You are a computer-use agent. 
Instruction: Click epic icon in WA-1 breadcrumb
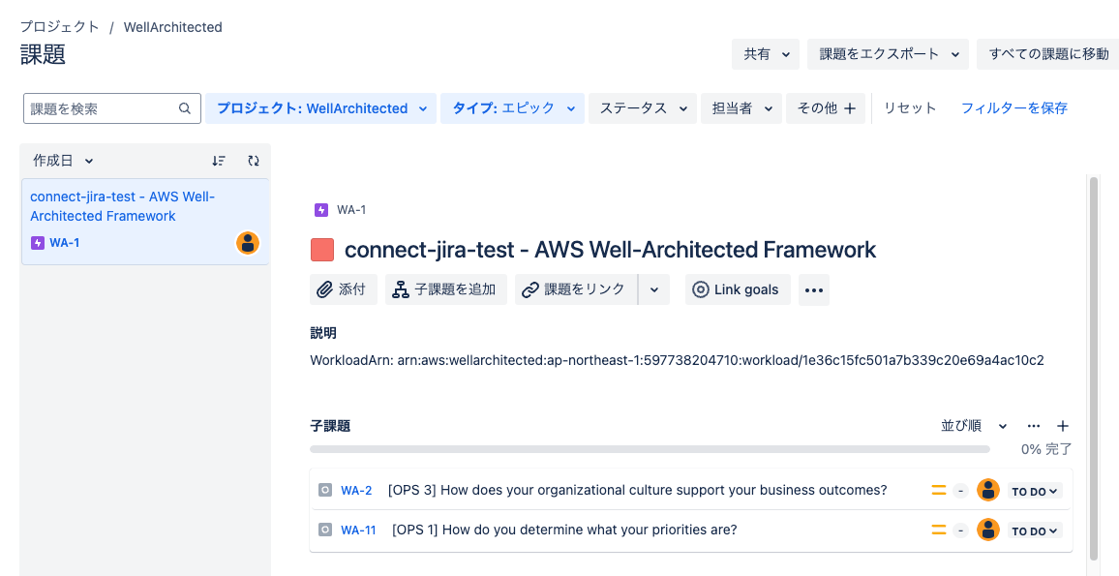point(321,210)
